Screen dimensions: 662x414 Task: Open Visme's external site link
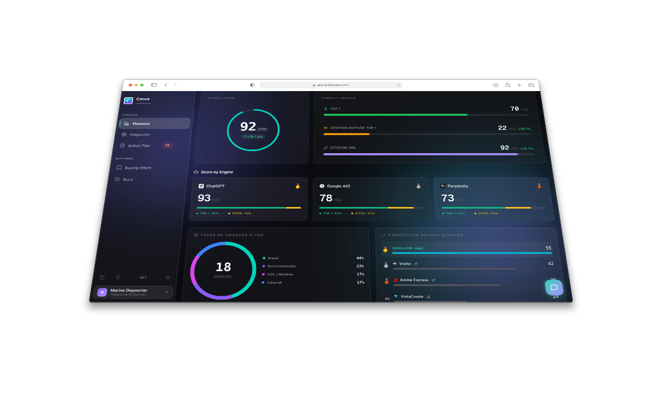click(416, 264)
